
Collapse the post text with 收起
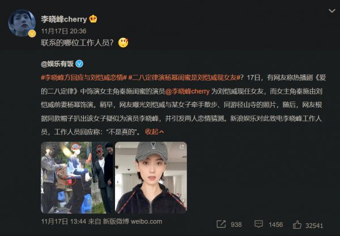(154, 132)
